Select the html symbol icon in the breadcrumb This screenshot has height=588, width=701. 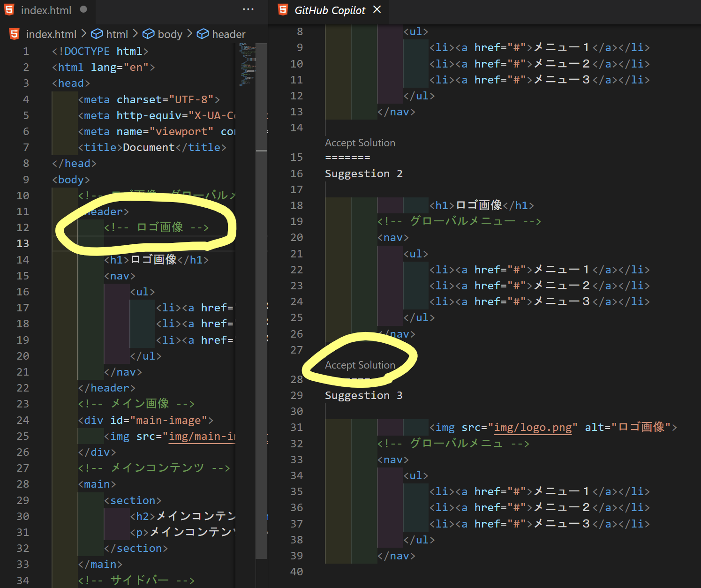click(97, 33)
